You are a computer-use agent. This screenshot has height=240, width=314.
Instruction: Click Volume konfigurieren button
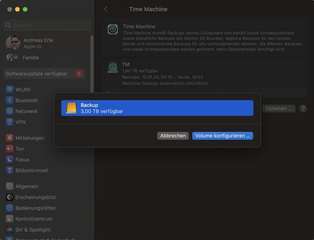223,136
